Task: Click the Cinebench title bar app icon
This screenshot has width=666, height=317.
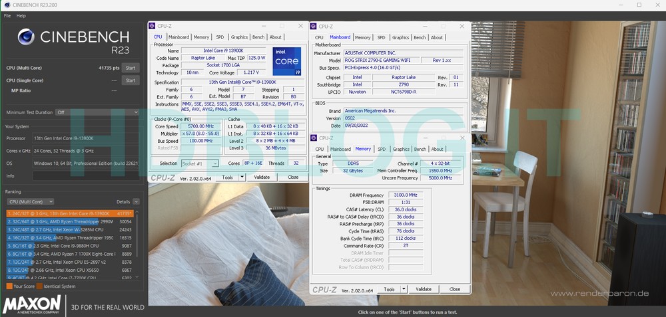Action: tap(7, 5)
